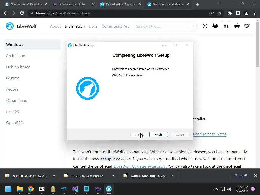Select Fedora in the sidebar
This screenshot has height=195, width=260.
[x=12, y=89]
